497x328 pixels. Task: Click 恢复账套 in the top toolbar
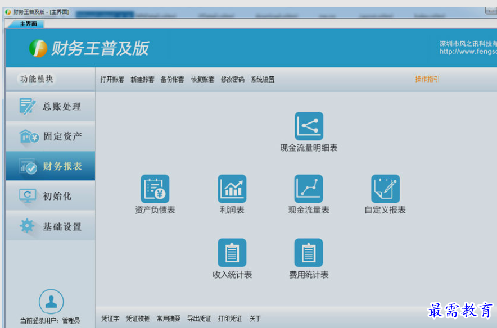(x=202, y=79)
